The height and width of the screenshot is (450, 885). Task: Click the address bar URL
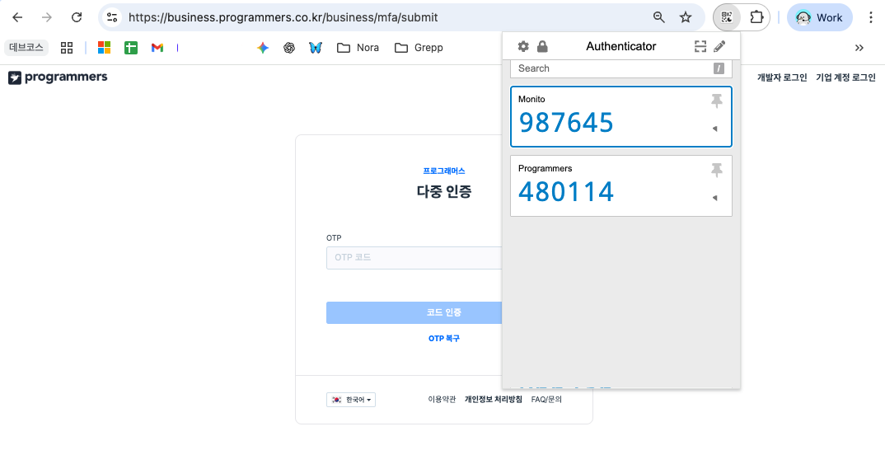[x=283, y=17]
